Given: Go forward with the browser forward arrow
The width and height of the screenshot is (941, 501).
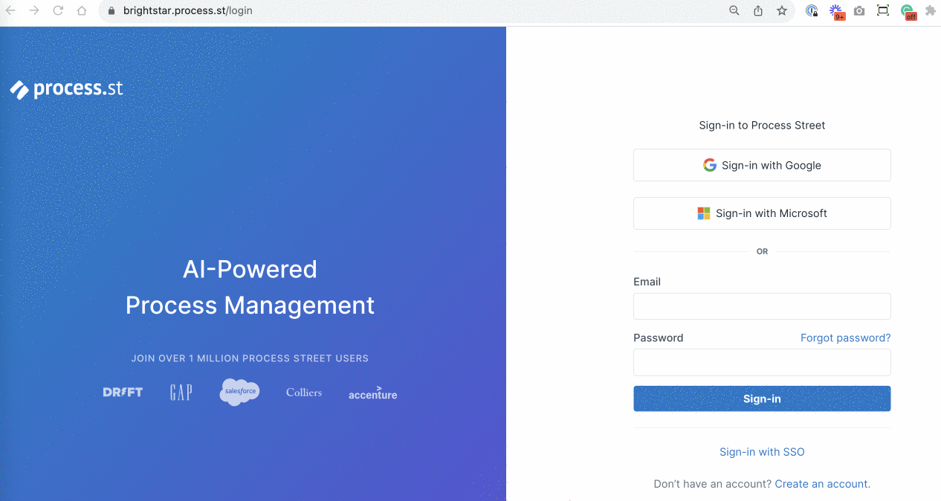Looking at the screenshot, I should pos(34,10).
